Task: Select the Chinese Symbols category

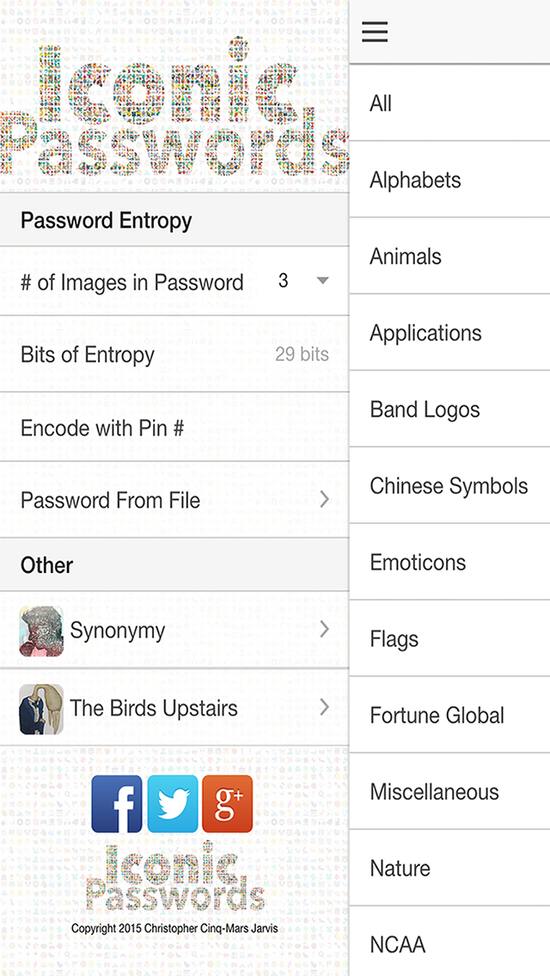Action: click(449, 485)
